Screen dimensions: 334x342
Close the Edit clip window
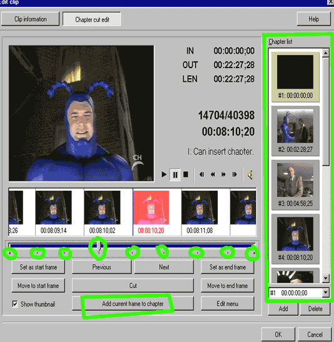pos(330,2)
